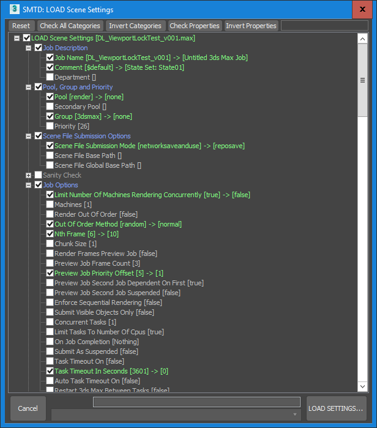Check On Job Completion [Nothing] checkbox

(50, 342)
